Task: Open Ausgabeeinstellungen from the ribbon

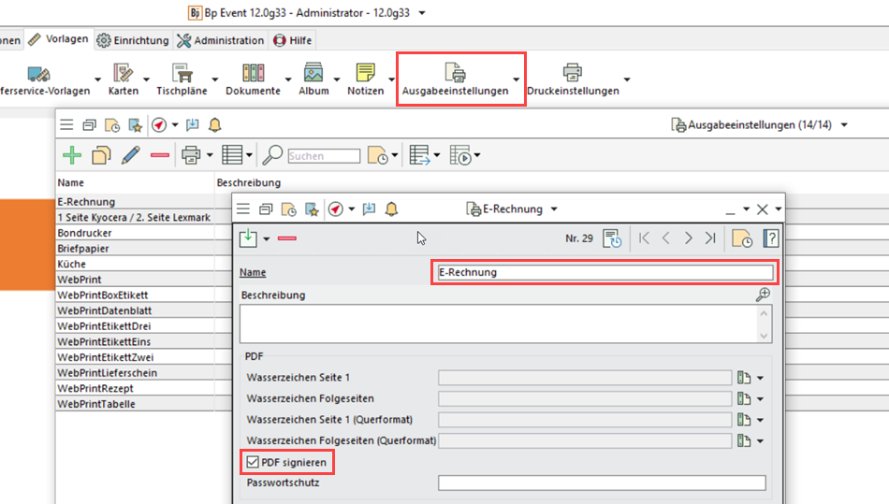Action: click(455, 79)
